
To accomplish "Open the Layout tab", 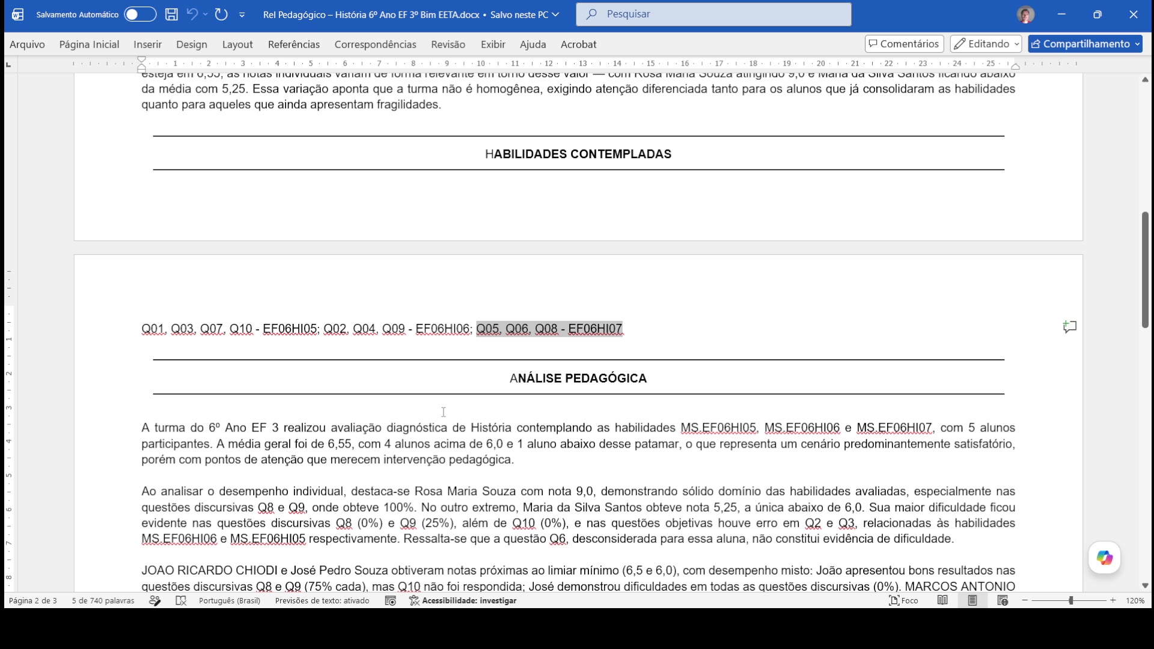I will click(237, 44).
